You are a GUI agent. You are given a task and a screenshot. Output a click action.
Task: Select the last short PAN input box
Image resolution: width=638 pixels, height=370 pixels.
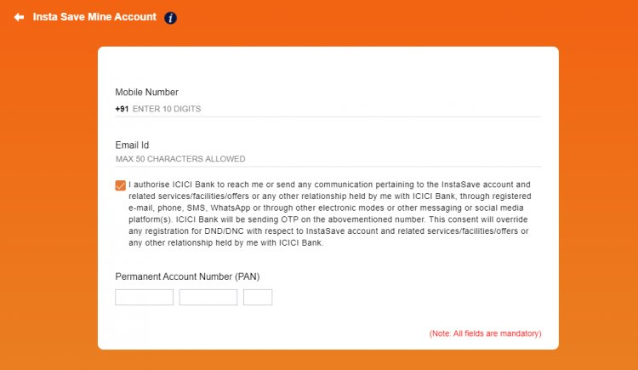pos(258,297)
